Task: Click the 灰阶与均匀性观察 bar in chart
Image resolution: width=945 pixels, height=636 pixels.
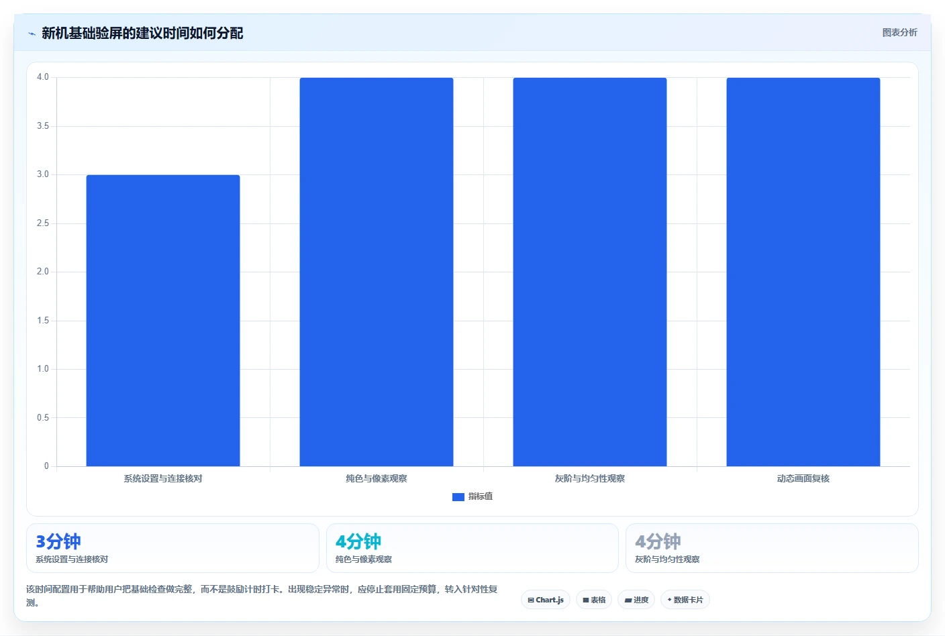Action: (x=590, y=272)
